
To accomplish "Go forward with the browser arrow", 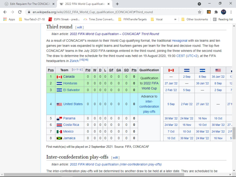I will 12,12.
